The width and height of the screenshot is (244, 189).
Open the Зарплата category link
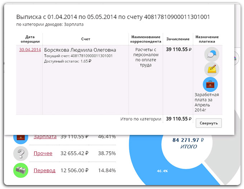(x=45, y=137)
